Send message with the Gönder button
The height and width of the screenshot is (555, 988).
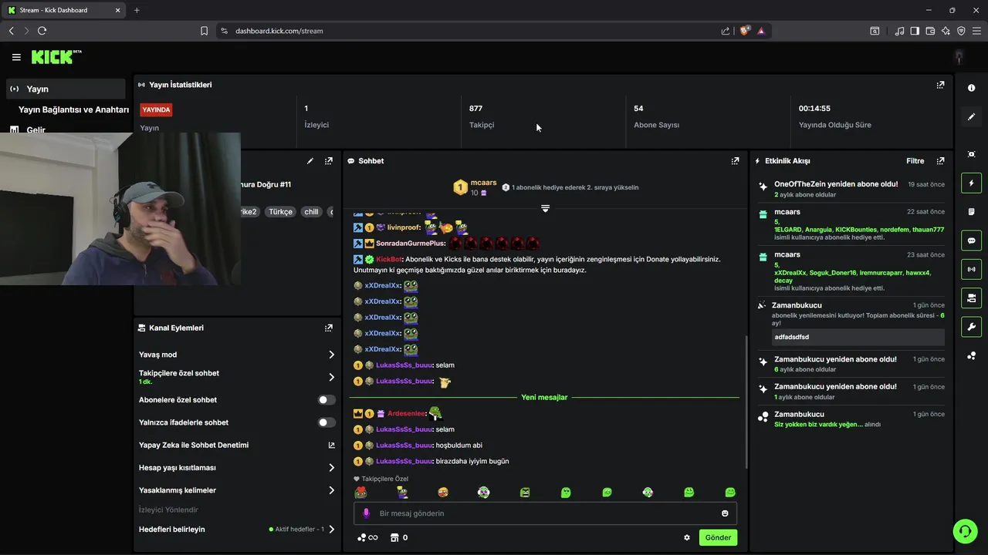coord(718,537)
